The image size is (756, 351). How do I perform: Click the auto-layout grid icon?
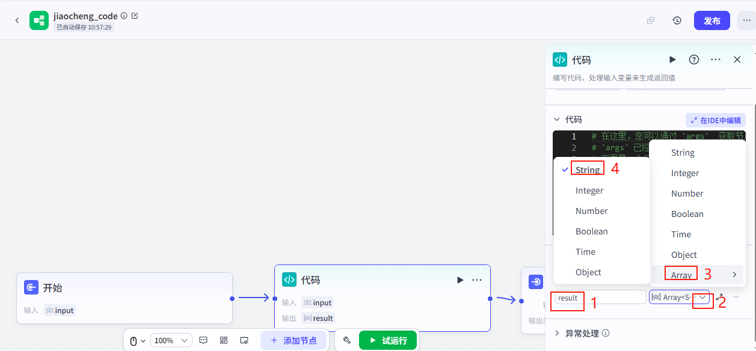coord(224,340)
